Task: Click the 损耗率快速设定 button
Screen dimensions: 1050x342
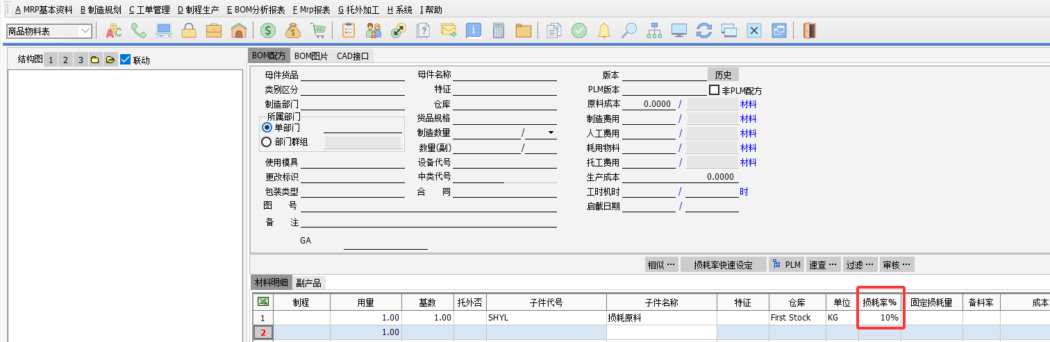Action: (723, 265)
